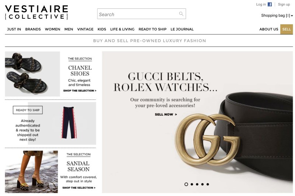Click Shop the Selection under Sandal Season
The height and width of the screenshot is (196, 295).
pos(79,188)
